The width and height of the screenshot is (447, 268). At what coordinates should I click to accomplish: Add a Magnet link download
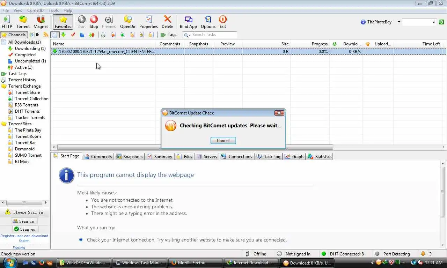pyautogui.click(x=41, y=22)
